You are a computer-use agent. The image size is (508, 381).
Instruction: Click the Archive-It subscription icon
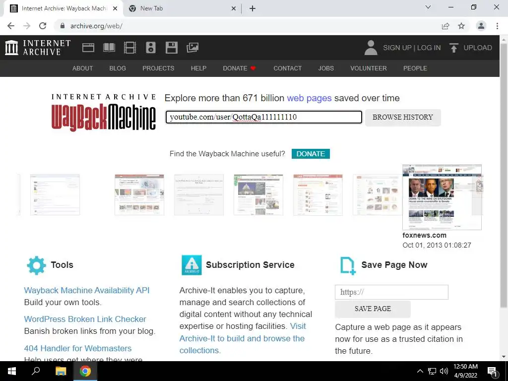click(x=191, y=265)
